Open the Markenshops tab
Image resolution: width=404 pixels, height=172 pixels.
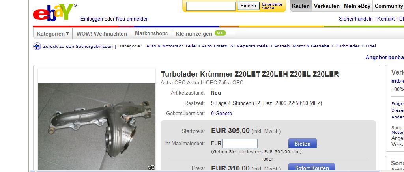[151, 34]
